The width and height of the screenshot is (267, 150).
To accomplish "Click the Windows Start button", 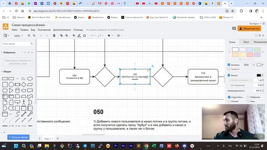I will click(x=16, y=146).
